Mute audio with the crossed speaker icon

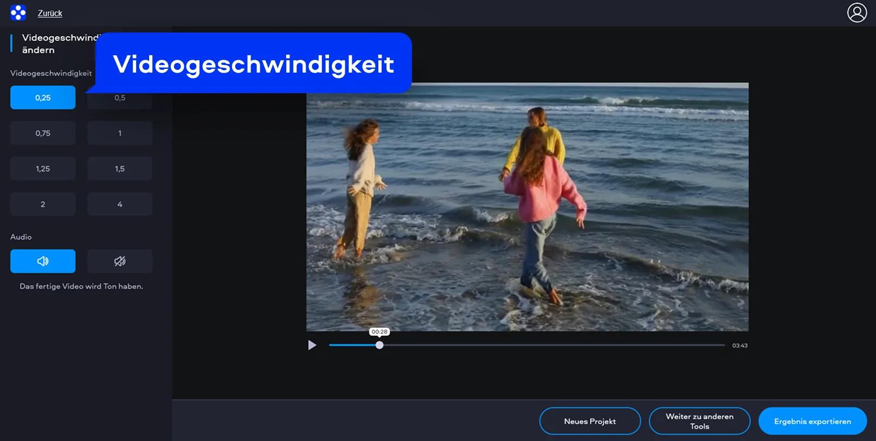[120, 261]
